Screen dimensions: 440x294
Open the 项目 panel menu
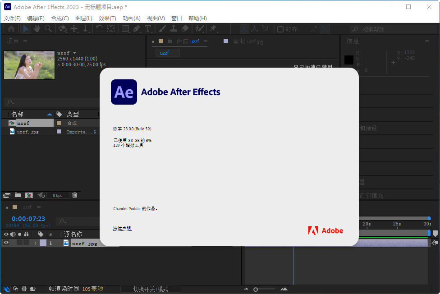pos(25,41)
